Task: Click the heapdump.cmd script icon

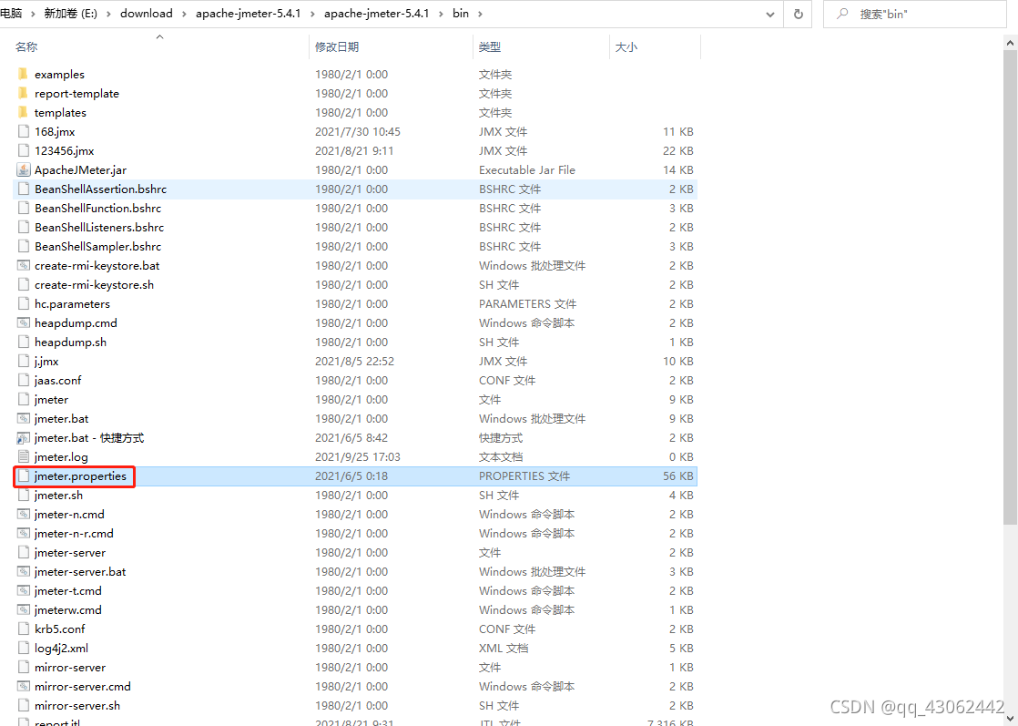Action: [x=24, y=322]
